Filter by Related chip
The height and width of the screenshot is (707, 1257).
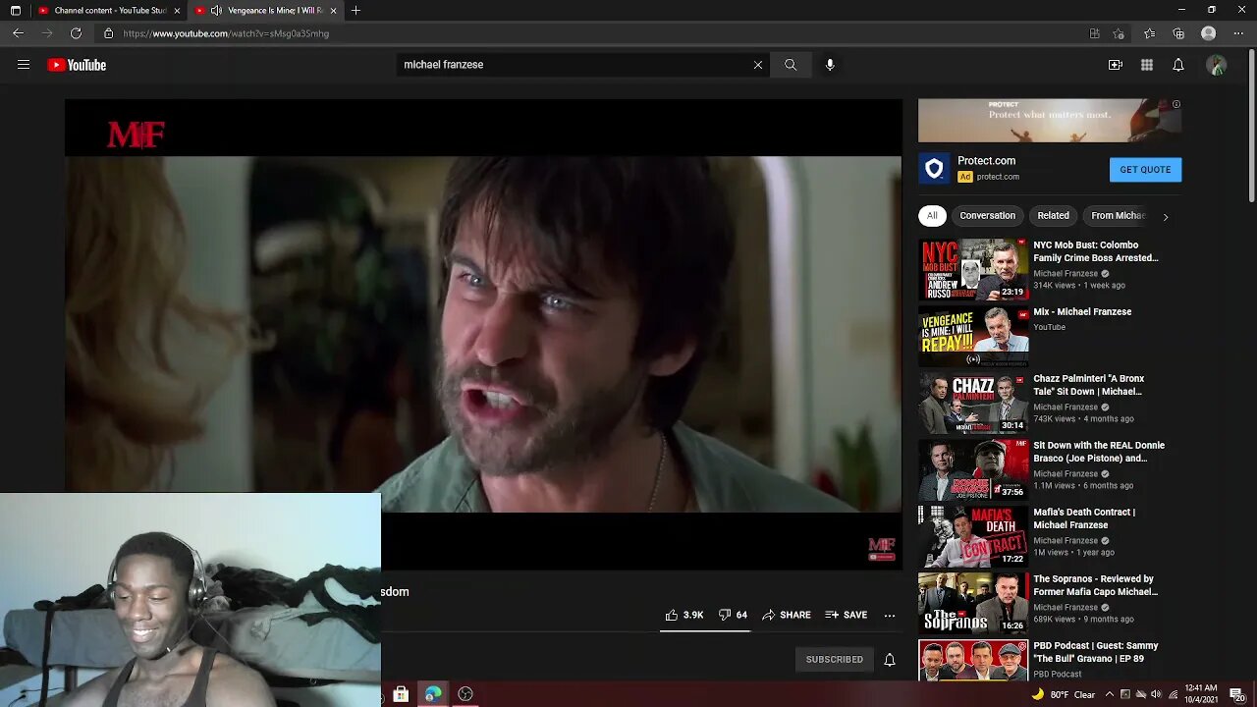pos(1053,216)
